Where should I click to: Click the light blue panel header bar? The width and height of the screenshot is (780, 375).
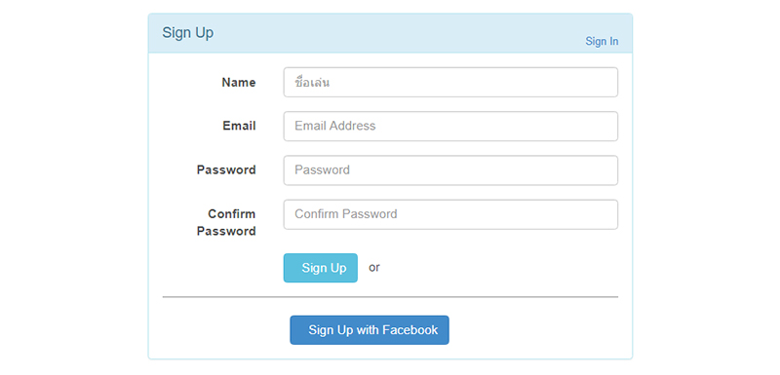[390, 33]
